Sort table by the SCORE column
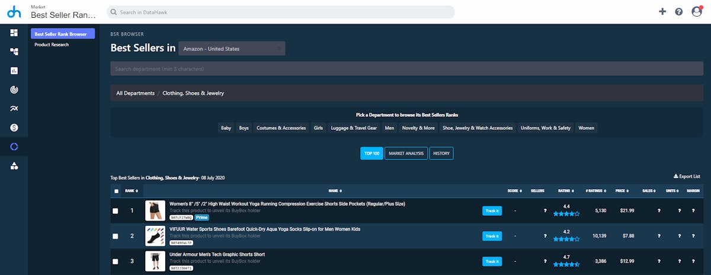The width and height of the screenshot is (711, 275). (514, 191)
